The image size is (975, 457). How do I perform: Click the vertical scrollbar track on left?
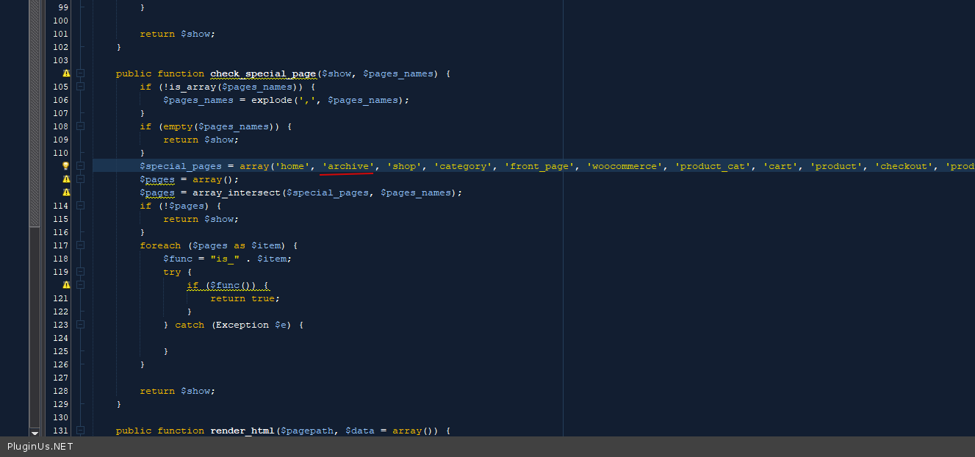coord(35,331)
